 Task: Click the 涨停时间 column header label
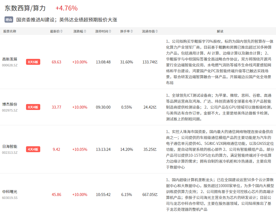[102, 31]
